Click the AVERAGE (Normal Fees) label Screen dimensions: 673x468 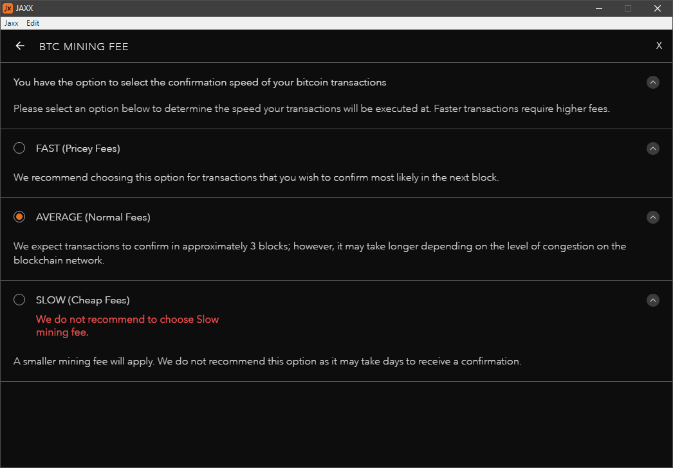point(93,217)
